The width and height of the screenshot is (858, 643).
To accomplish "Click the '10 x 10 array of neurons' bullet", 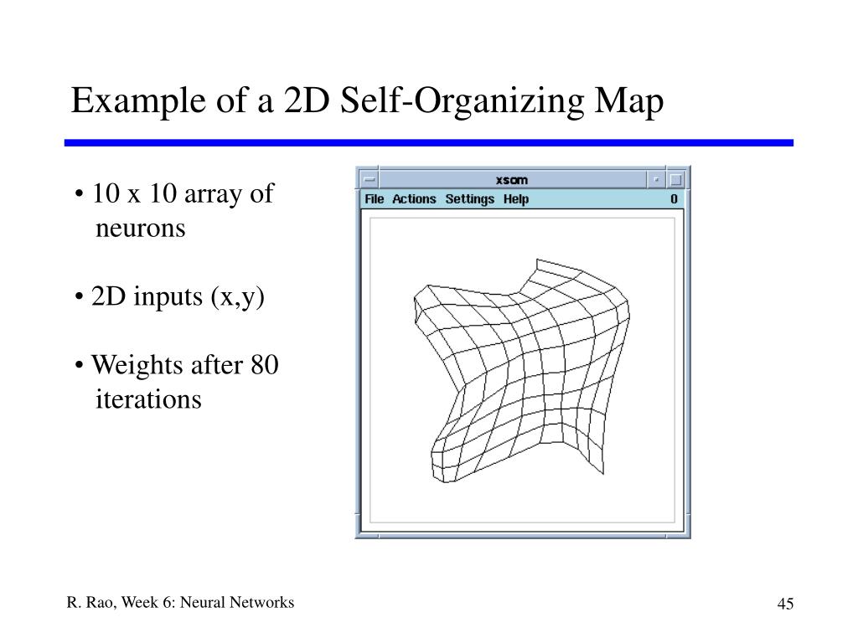I will pos(174,210).
